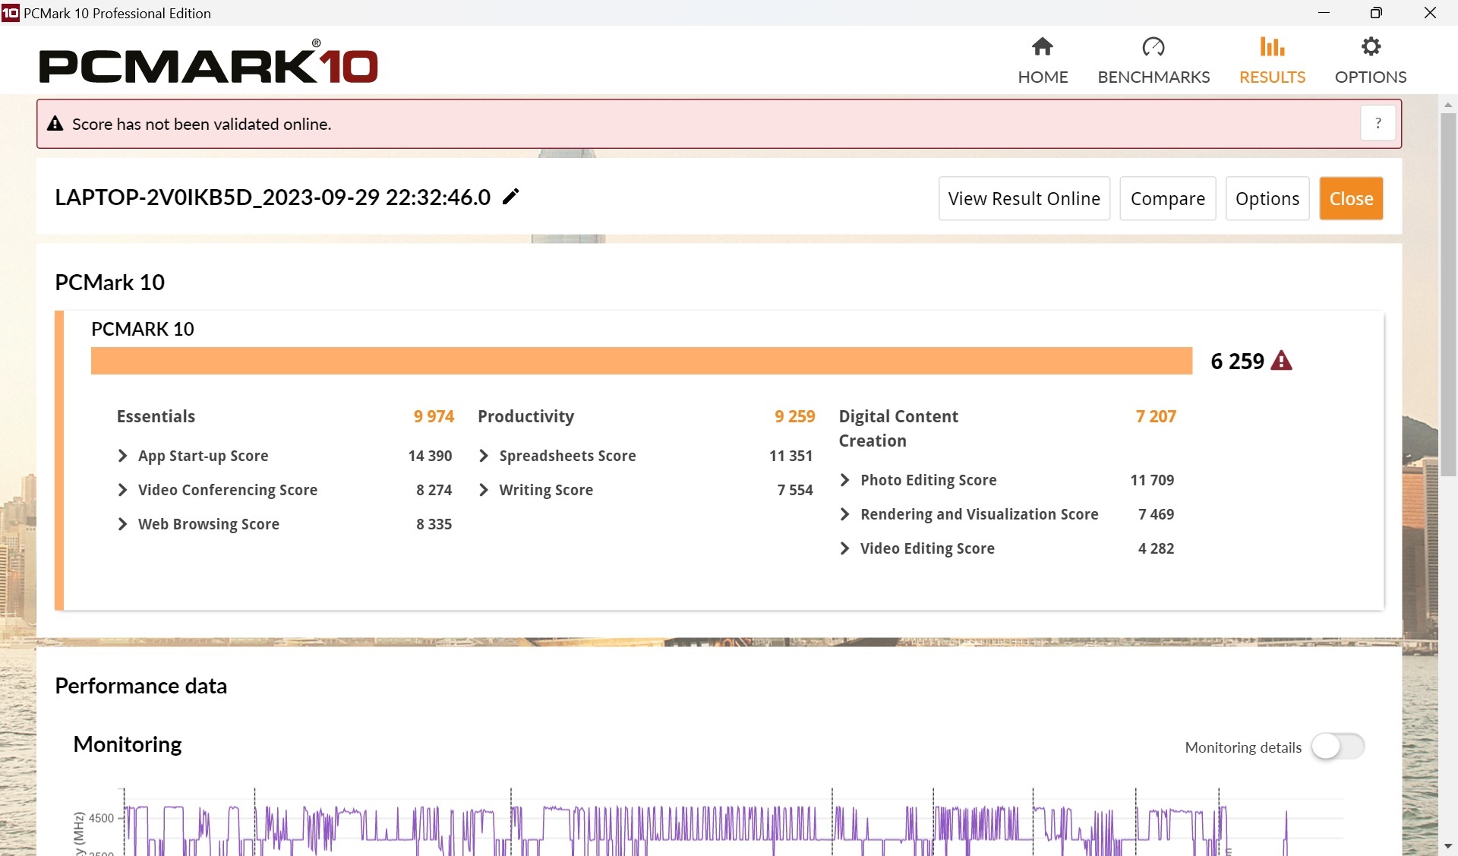This screenshot has height=856, width=1458.
Task: Expand the Spreadsheets Score details
Action: click(484, 456)
